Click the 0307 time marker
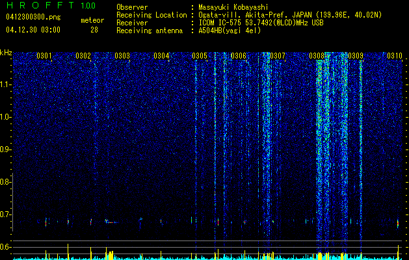 (278, 55)
